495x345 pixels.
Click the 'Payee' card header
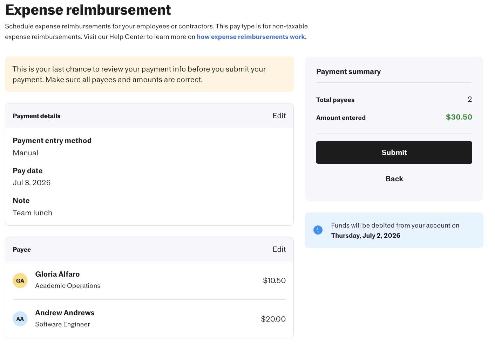149,249
